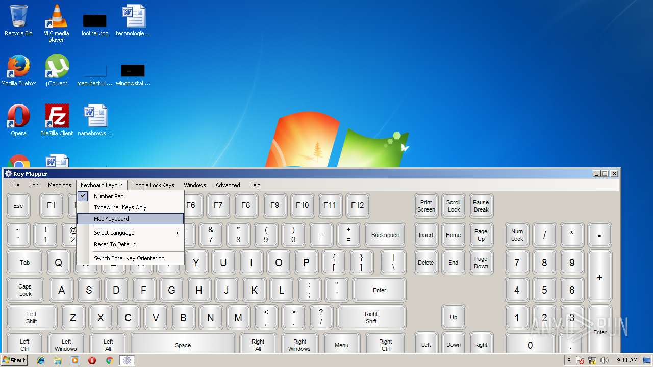Open Opera desktop shortcut

pyautogui.click(x=18, y=120)
